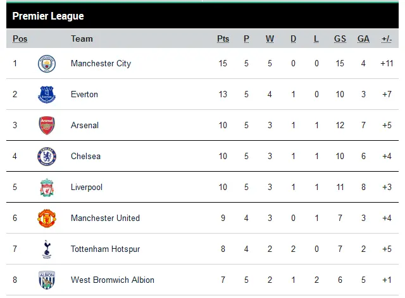This screenshot has height=298, width=405.
Task: Open the Manchester City team link
Action: [101, 64]
